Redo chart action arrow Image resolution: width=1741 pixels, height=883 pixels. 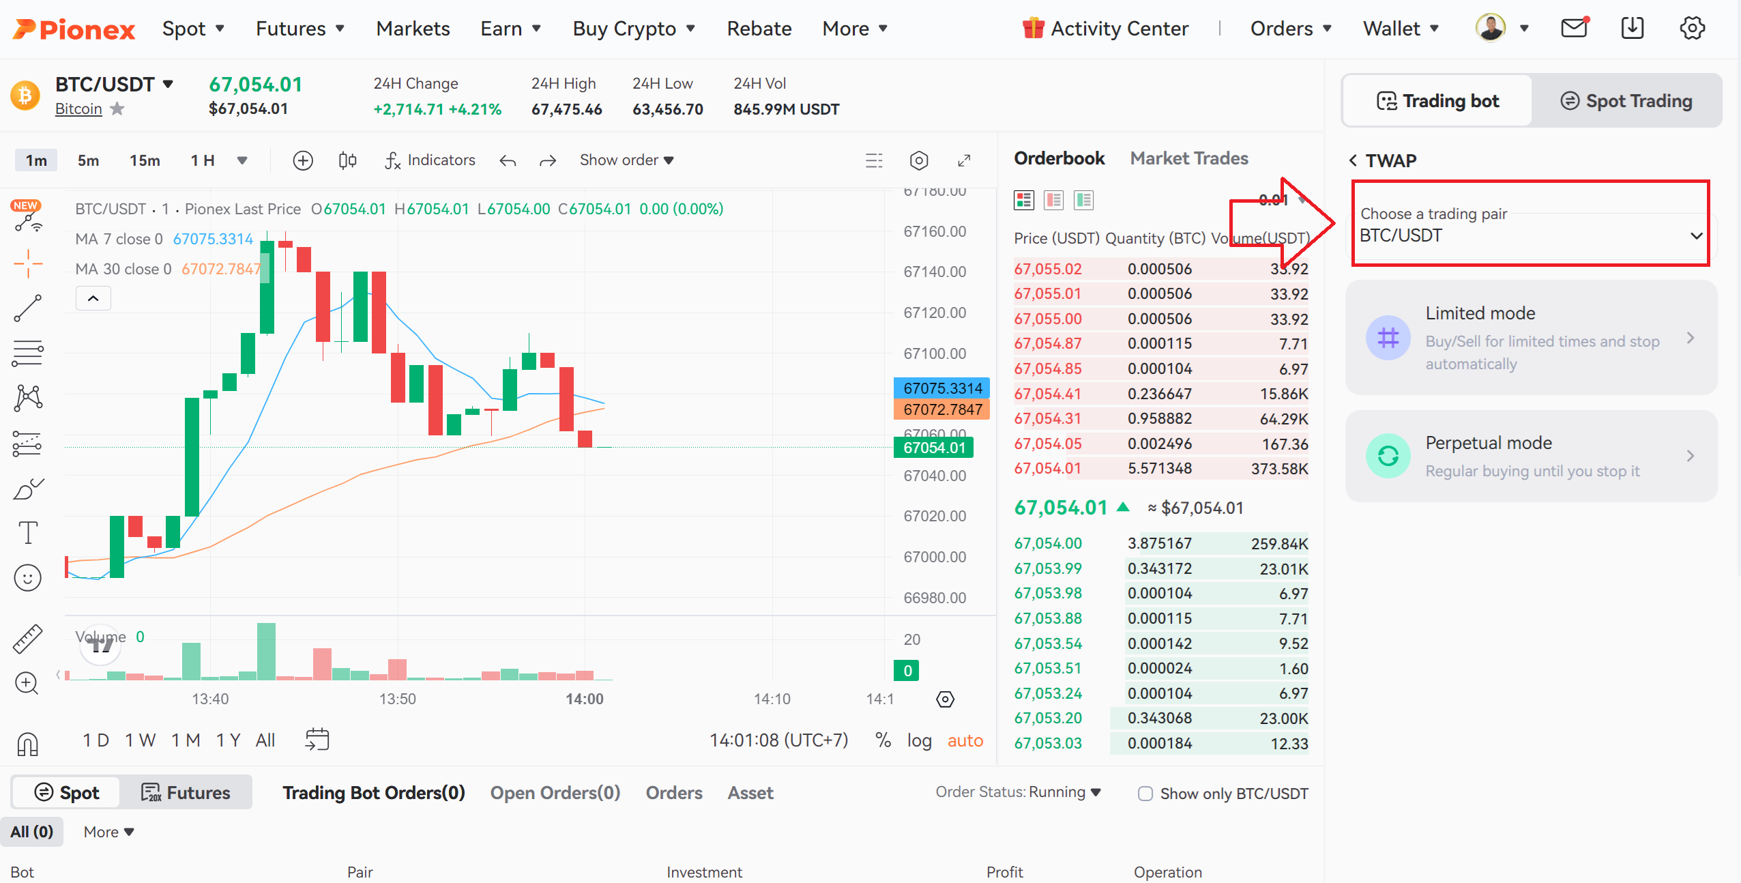click(x=548, y=160)
